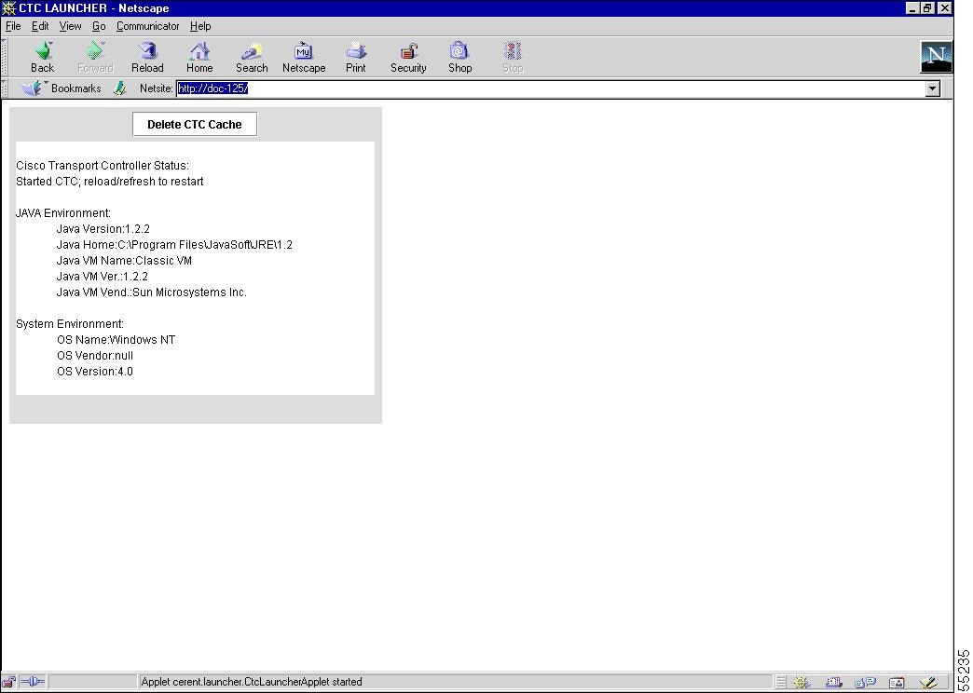Click the greyed Stop toolbar button
The width and height of the screenshot is (973, 693).
512,57
